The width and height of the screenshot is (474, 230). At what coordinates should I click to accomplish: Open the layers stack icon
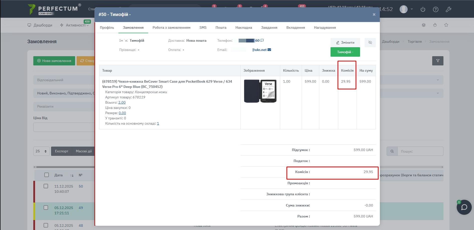[423, 25]
